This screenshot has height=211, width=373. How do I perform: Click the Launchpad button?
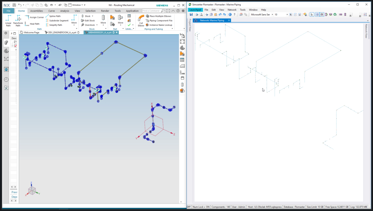(x=195, y=10)
